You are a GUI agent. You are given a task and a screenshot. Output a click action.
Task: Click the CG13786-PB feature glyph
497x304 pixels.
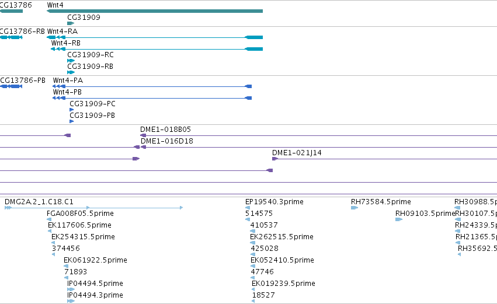(11, 86)
